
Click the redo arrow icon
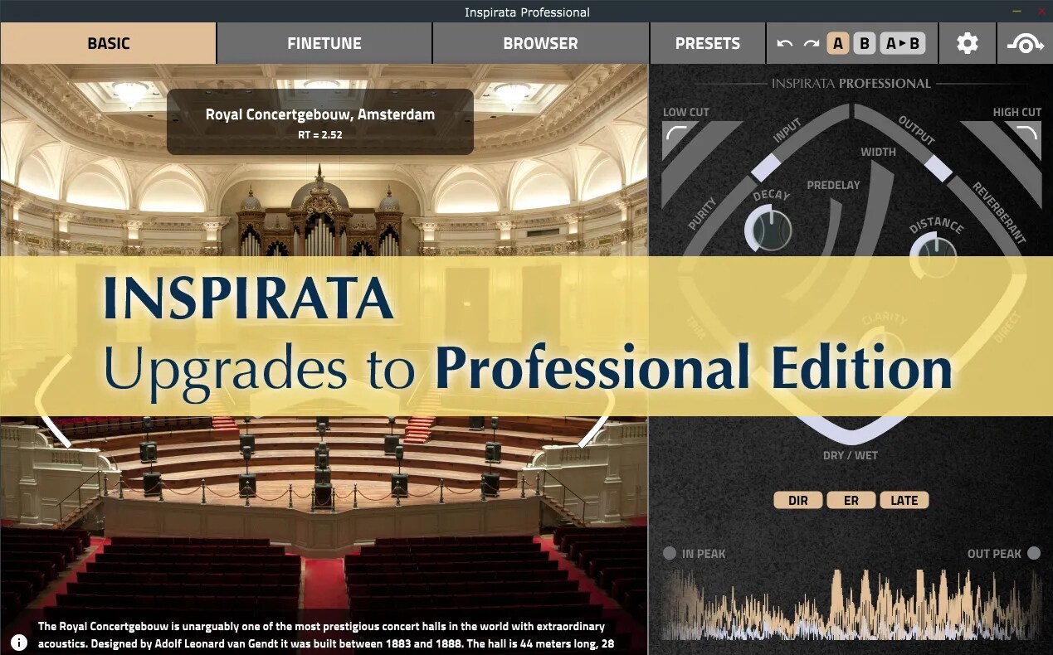(x=811, y=43)
